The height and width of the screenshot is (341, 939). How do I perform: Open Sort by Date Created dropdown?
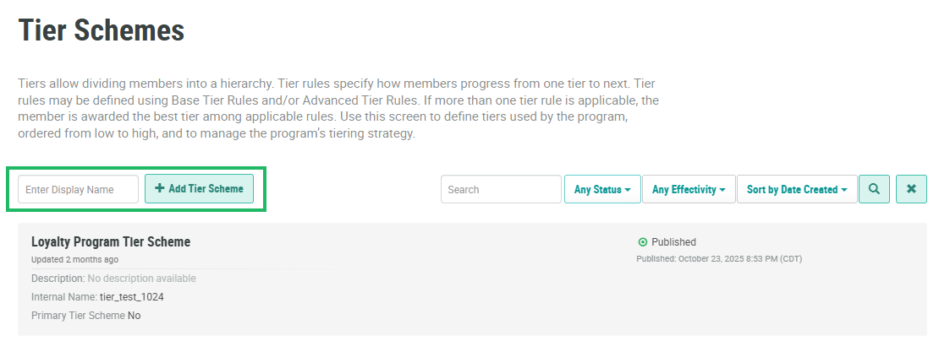click(x=796, y=189)
